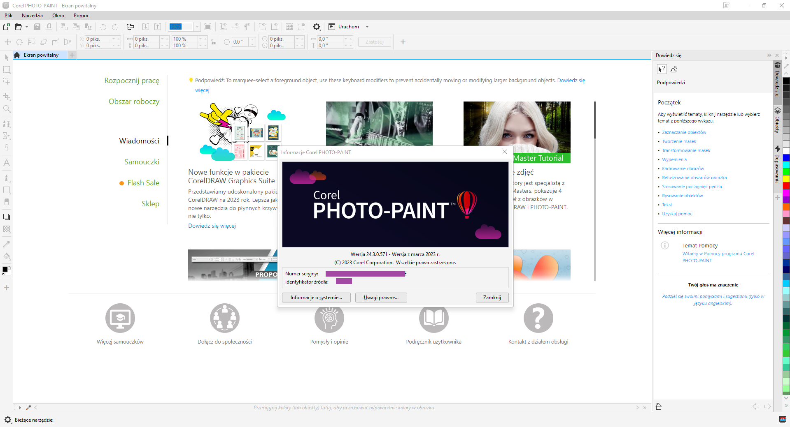Click the New document icon in the toolbar
This screenshot has height=427, width=790.
(x=7, y=27)
